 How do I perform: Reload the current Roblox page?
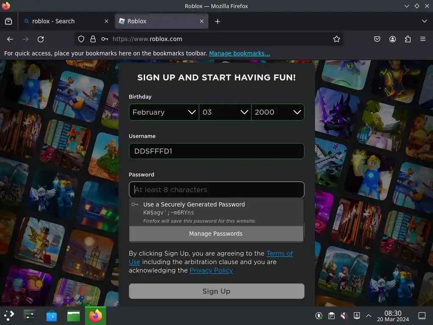pos(41,39)
